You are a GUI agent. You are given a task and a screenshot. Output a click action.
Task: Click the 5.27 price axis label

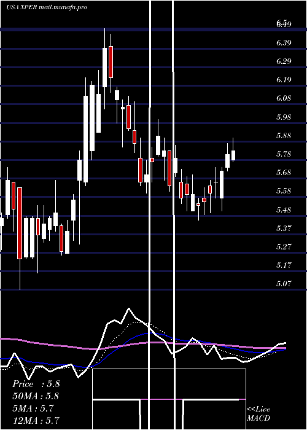point(284,246)
